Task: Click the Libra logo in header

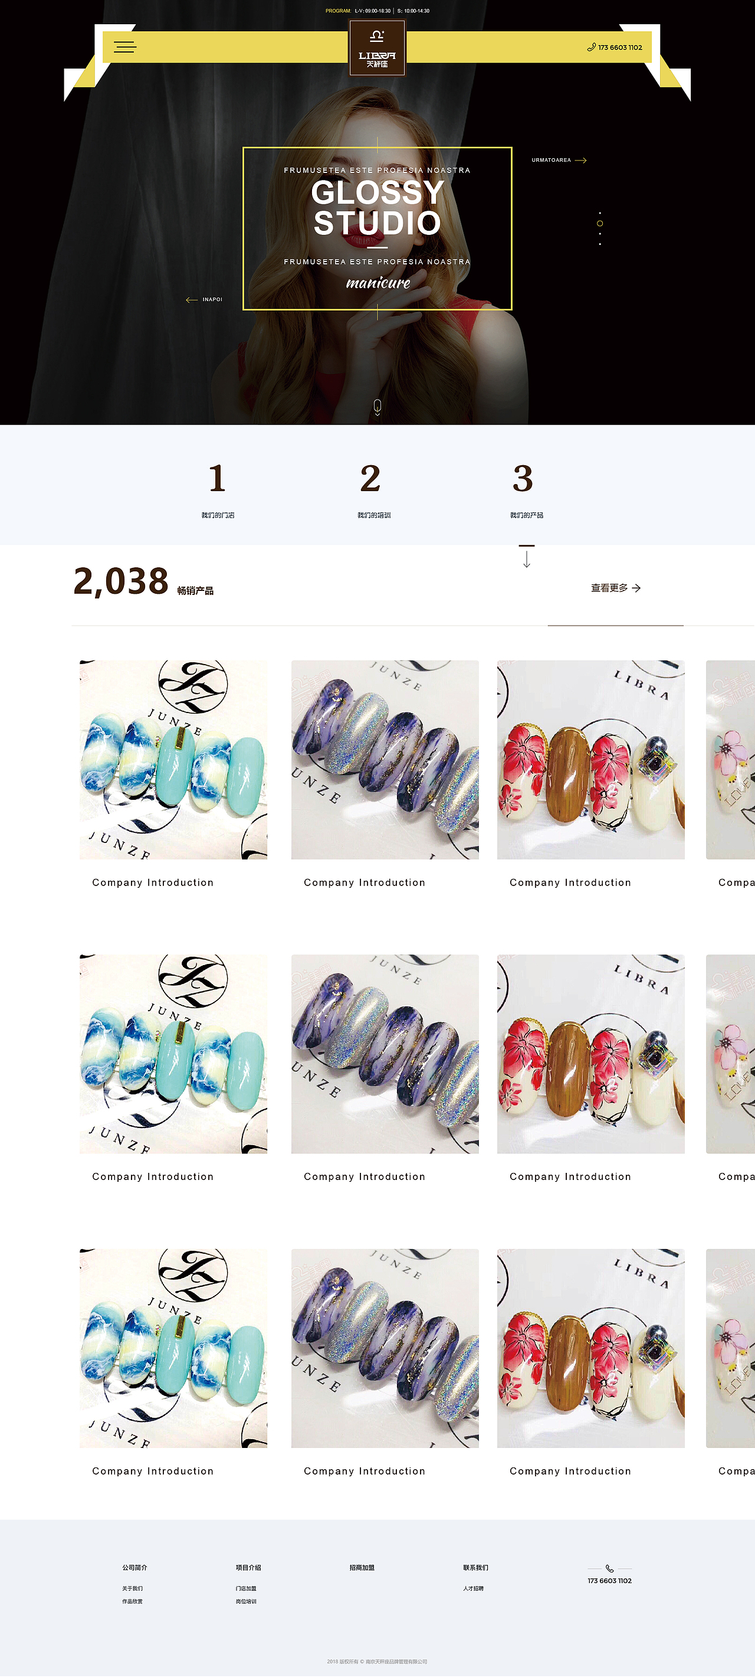Action: 377,48
